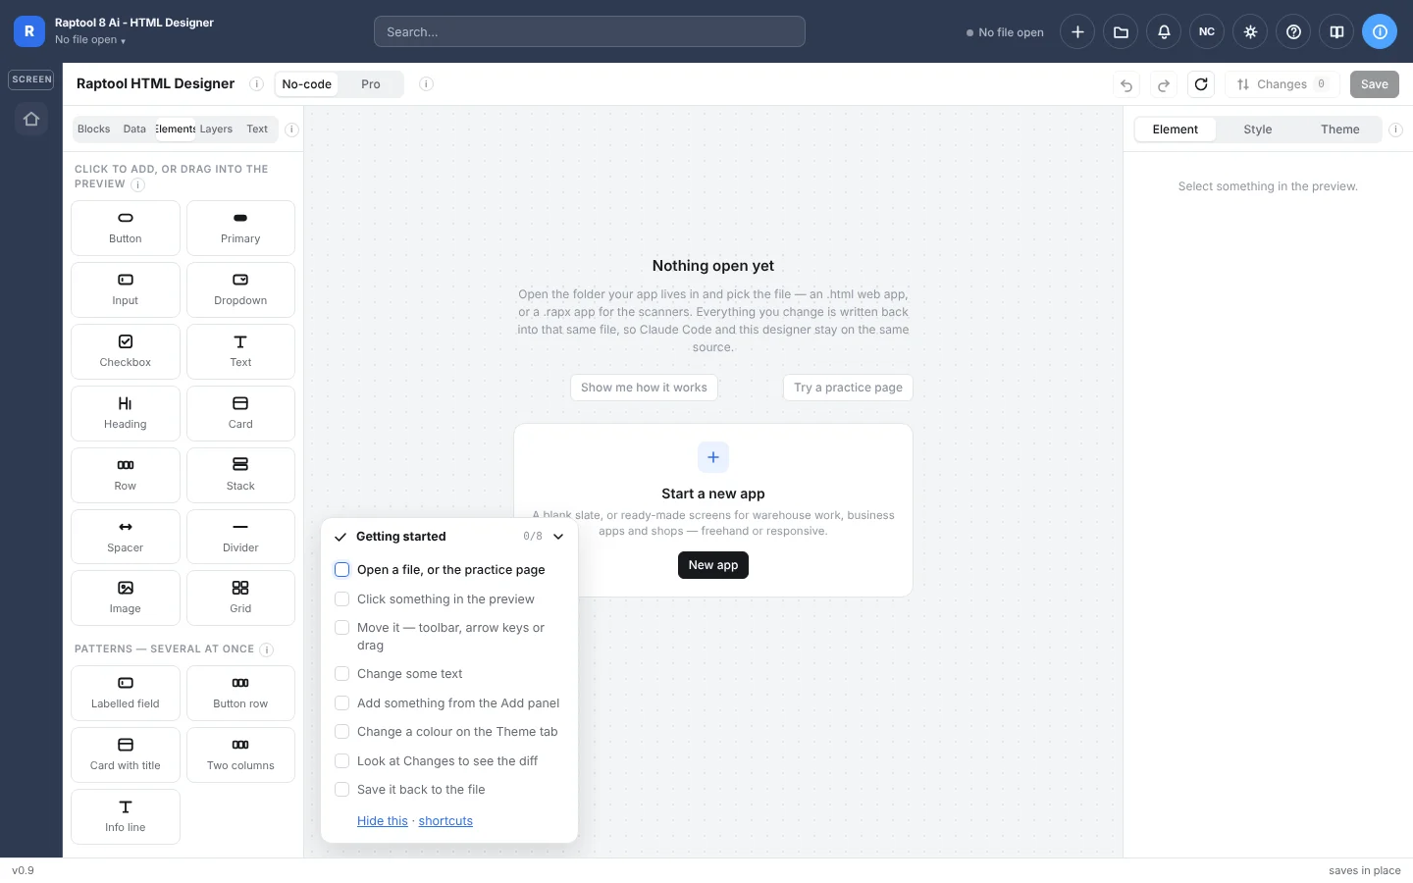1413x883 pixels.
Task: Open the 'shortcuts' link
Action: tap(445, 821)
